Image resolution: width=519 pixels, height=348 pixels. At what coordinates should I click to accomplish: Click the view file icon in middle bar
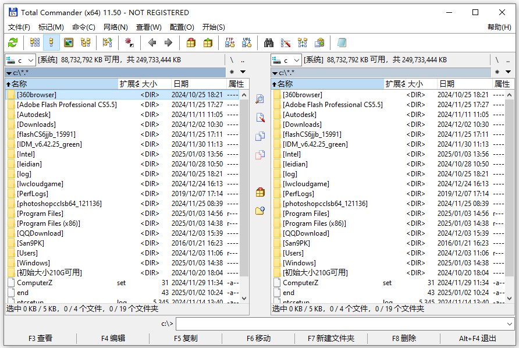[260, 99]
